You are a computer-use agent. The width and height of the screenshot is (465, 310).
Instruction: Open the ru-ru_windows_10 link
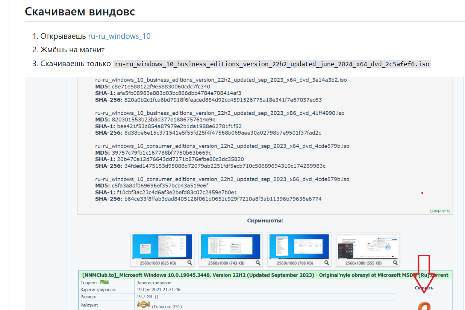[119, 36]
